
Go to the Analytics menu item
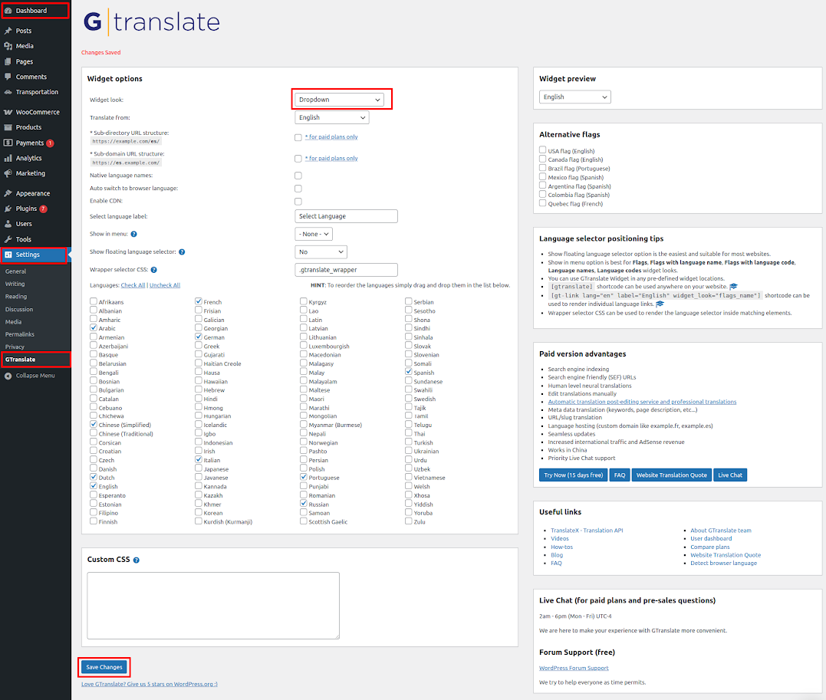coord(29,158)
